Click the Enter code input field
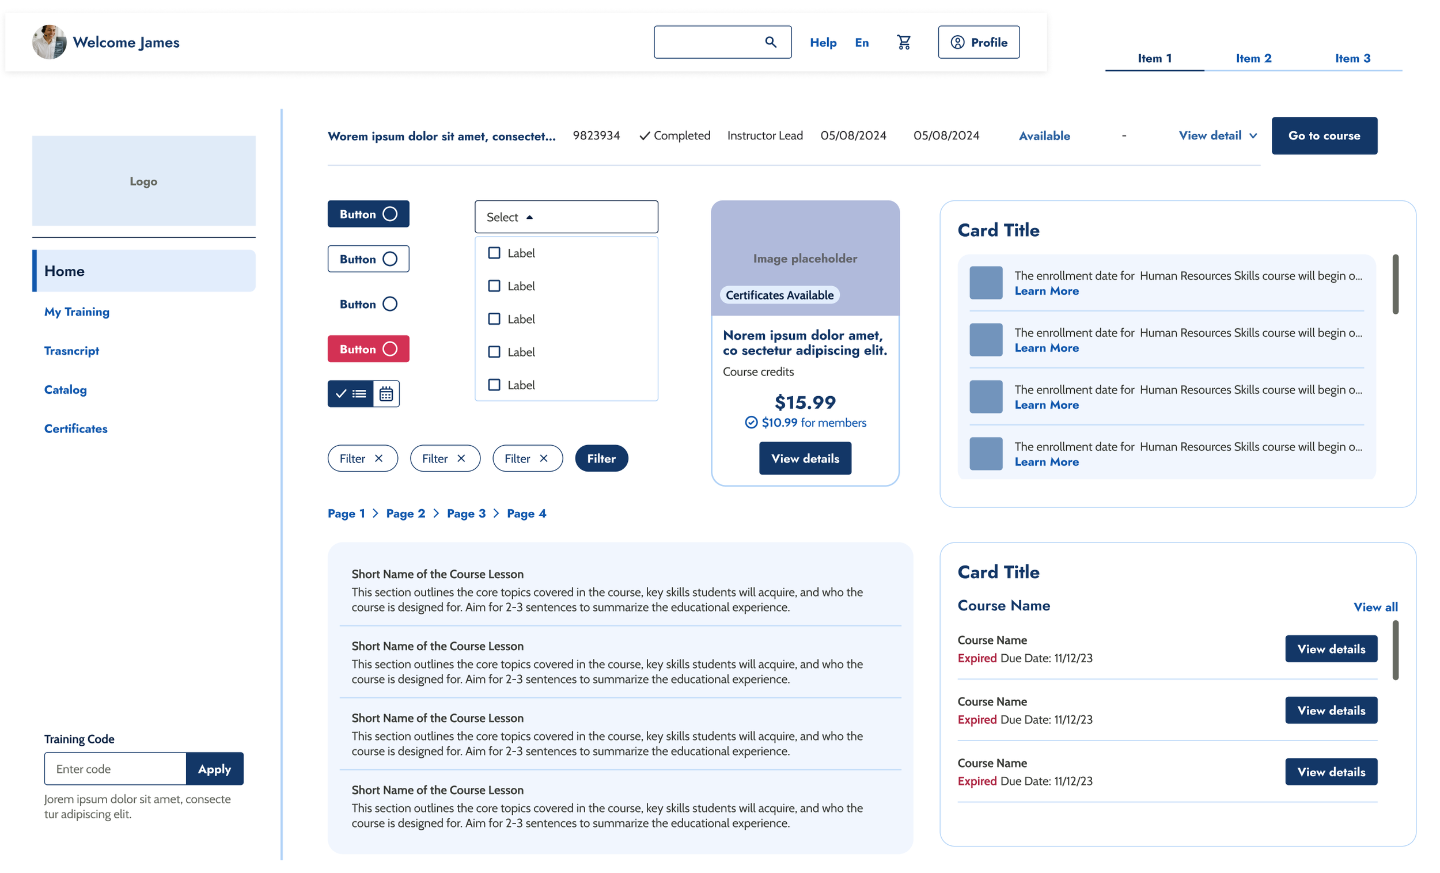The height and width of the screenshot is (873, 1440). [115, 769]
